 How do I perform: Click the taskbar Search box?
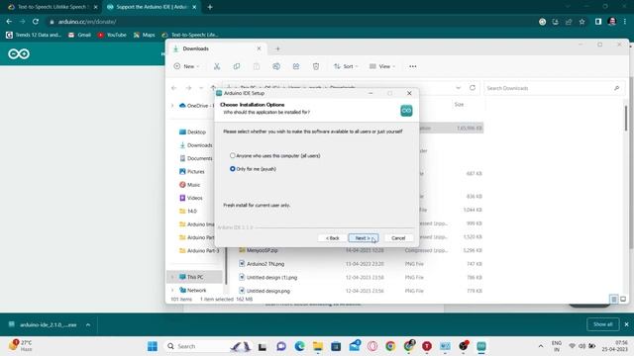click(x=207, y=346)
